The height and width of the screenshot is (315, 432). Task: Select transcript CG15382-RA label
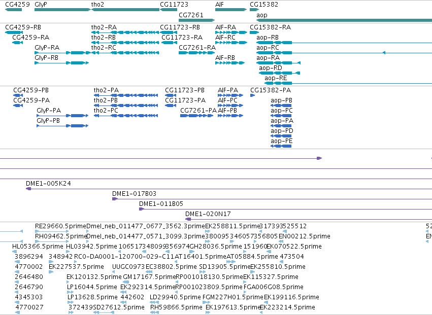[x=270, y=27]
